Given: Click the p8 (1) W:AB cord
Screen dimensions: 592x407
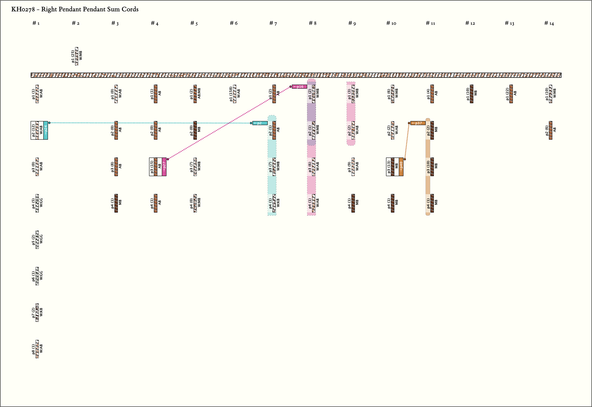Looking at the screenshot, I should click(x=37, y=349).
